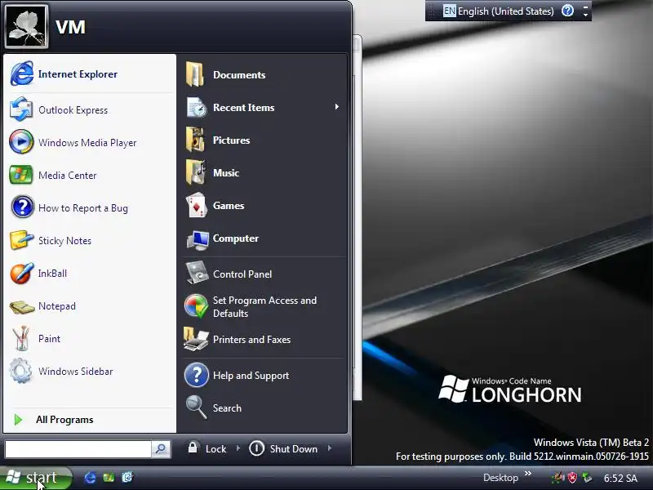653x490 pixels.
Task: Open the Music folder icon
Action: coord(196,172)
